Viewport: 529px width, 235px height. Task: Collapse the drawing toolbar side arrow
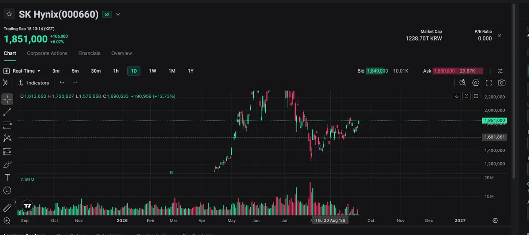(16, 203)
